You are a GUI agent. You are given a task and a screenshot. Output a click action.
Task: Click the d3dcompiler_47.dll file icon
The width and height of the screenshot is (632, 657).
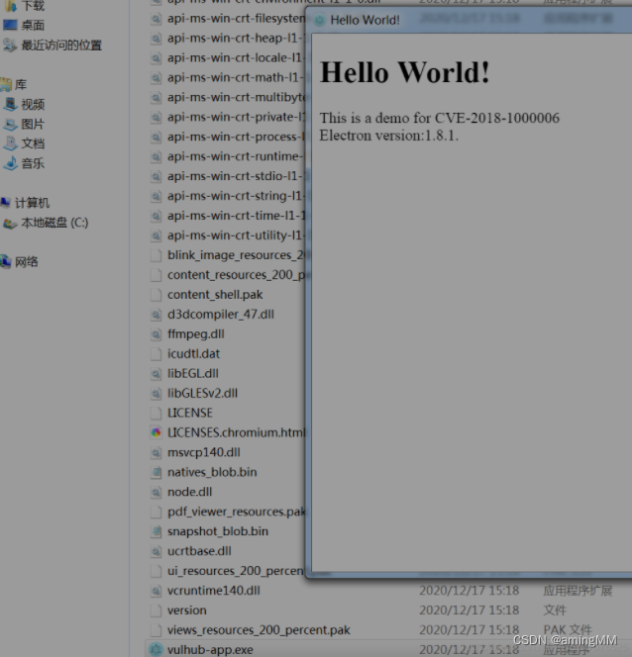(x=156, y=315)
